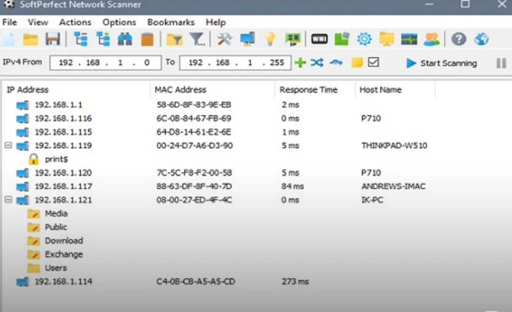The height and width of the screenshot is (312, 512).
Task: Select the Download shared folder
Action: click(x=64, y=240)
